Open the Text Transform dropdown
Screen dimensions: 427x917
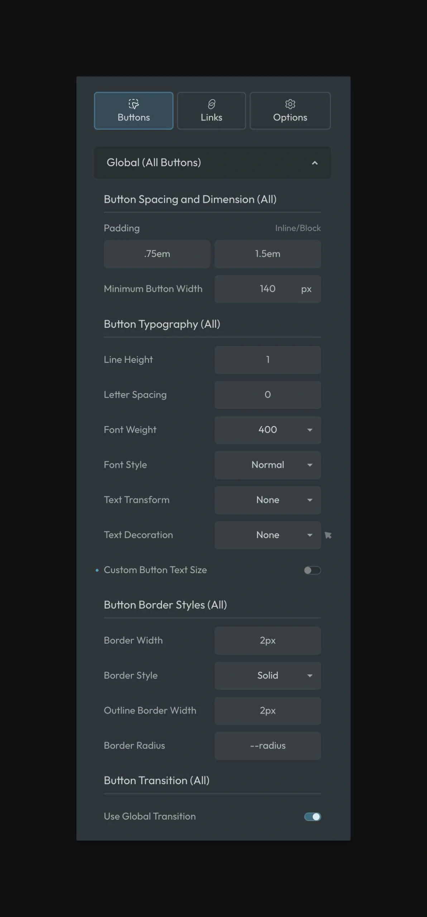(268, 500)
